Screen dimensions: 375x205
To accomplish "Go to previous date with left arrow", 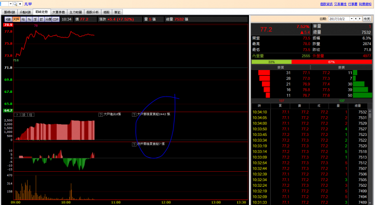I will (356, 19).
